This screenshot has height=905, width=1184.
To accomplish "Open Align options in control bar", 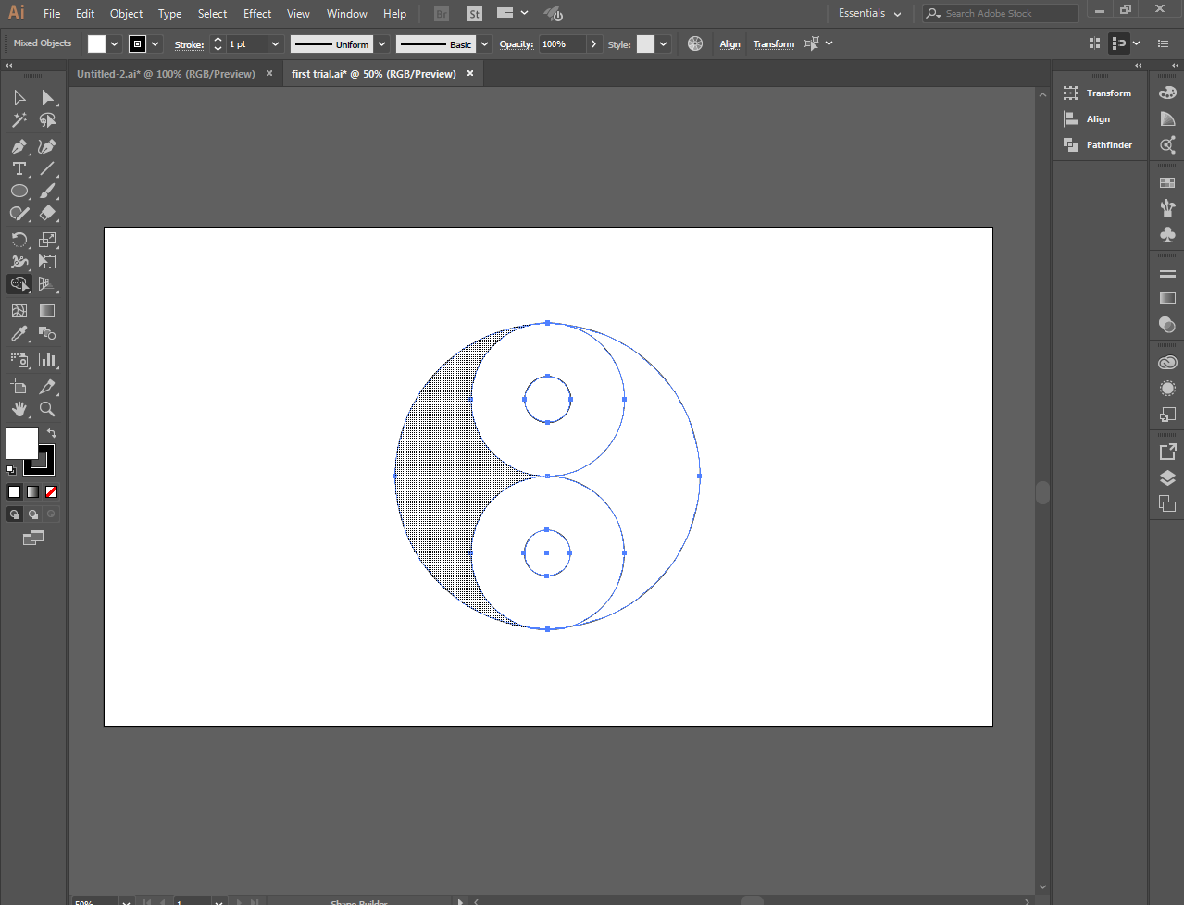I will click(x=730, y=44).
